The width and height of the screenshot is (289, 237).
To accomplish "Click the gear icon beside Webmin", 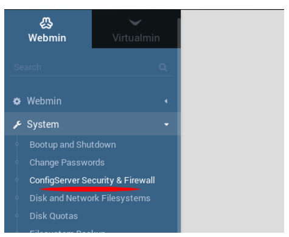I will [17, 101].
